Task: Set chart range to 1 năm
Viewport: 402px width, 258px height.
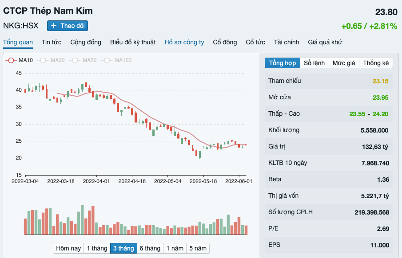Action: 175,248
